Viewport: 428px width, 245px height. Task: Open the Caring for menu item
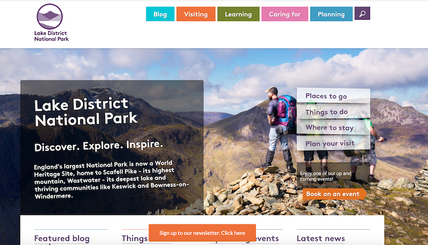coord(284,14)
